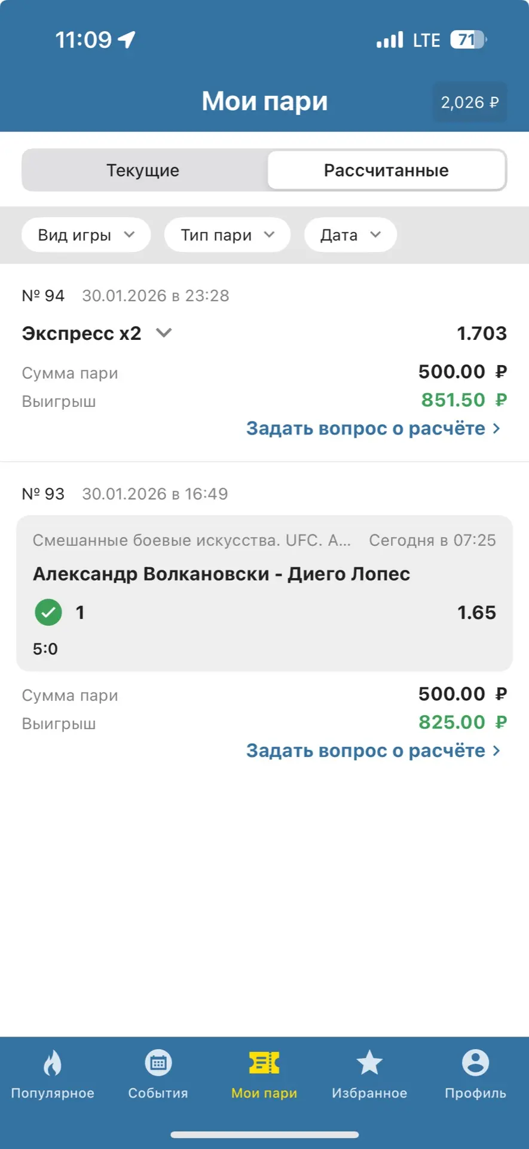The image size is (529, 1149).
Task: Tap the Мои пари page title
Action: coord(264,101)
